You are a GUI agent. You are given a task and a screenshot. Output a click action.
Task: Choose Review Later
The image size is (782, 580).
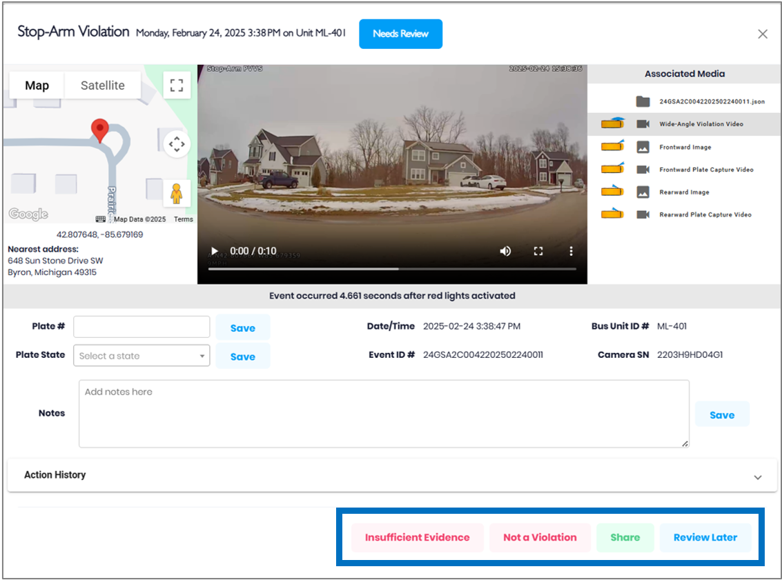click(705, 537)
